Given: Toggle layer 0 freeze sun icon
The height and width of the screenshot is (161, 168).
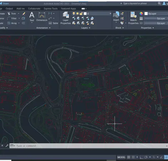Looking at the screenshot, I should 78,14.
